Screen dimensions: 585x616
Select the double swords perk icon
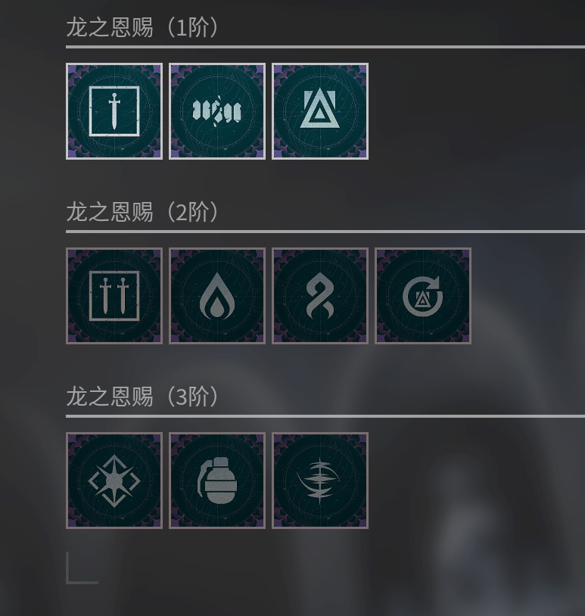tap(114, 296)
